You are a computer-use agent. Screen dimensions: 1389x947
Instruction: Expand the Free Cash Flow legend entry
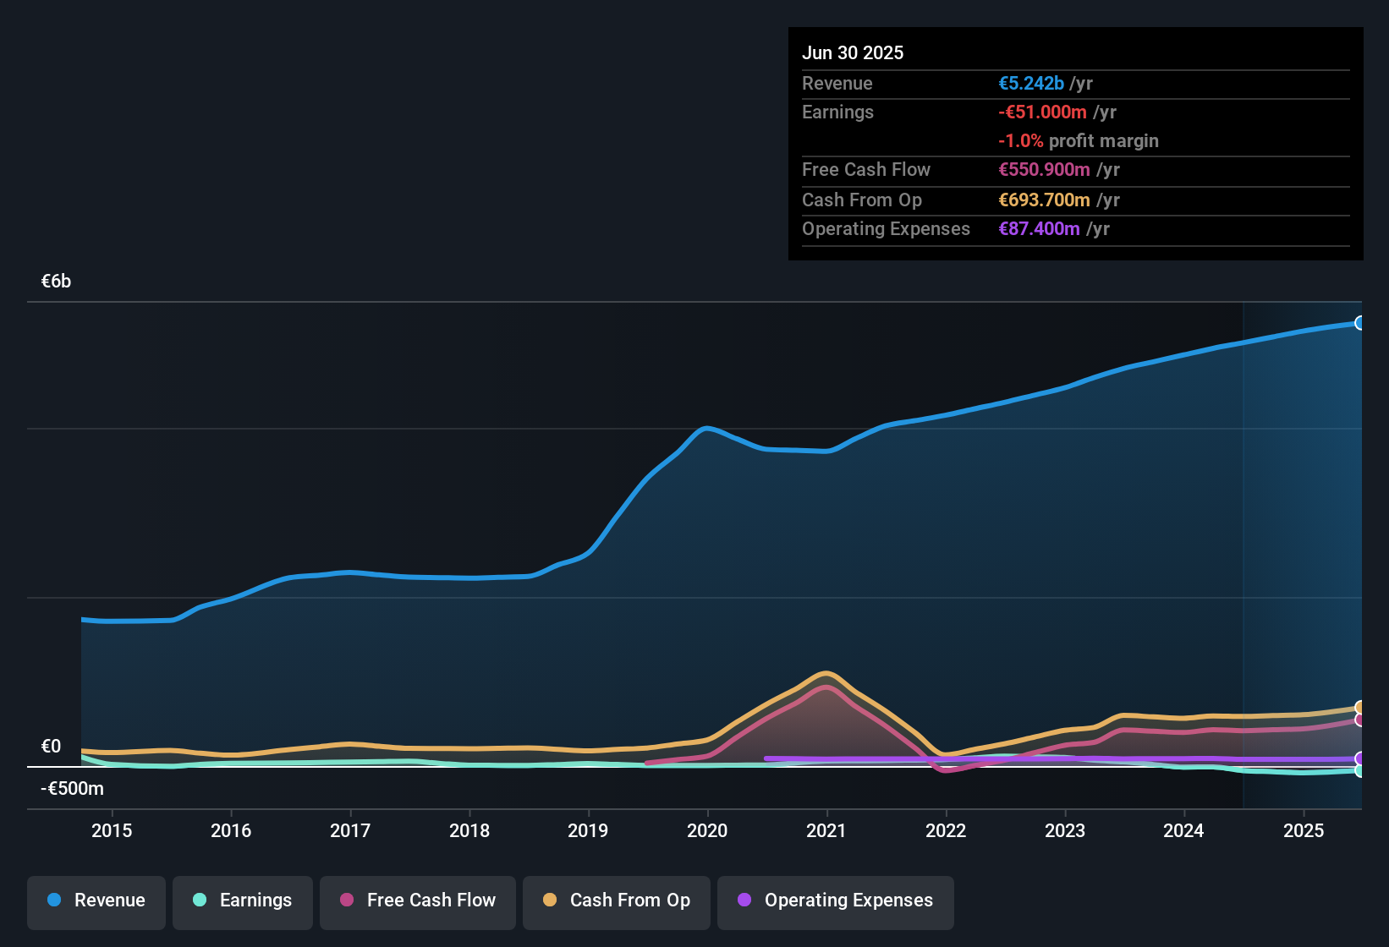coord(417,900)
